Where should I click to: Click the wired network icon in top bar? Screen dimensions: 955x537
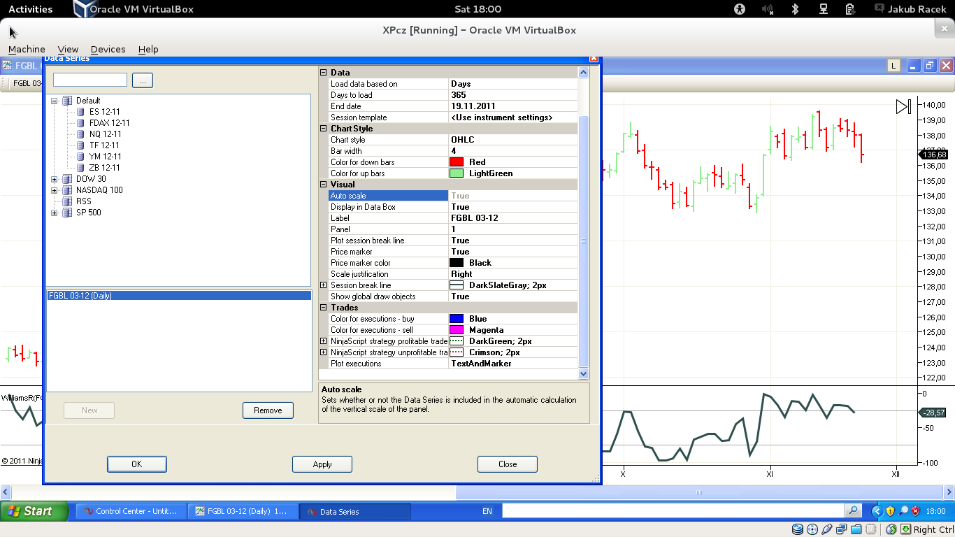coord(824,9)
